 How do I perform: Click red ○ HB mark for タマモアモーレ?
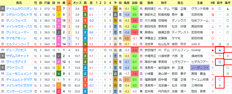[213, 38]
